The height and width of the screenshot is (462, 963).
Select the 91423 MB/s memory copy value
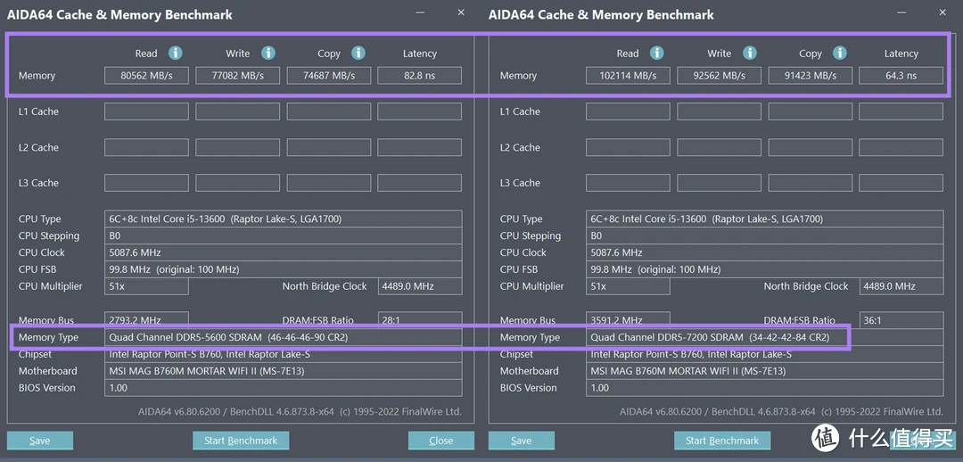click(810, 76)
